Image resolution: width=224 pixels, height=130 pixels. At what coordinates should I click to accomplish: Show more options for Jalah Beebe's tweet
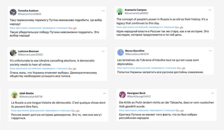point(103,93)
